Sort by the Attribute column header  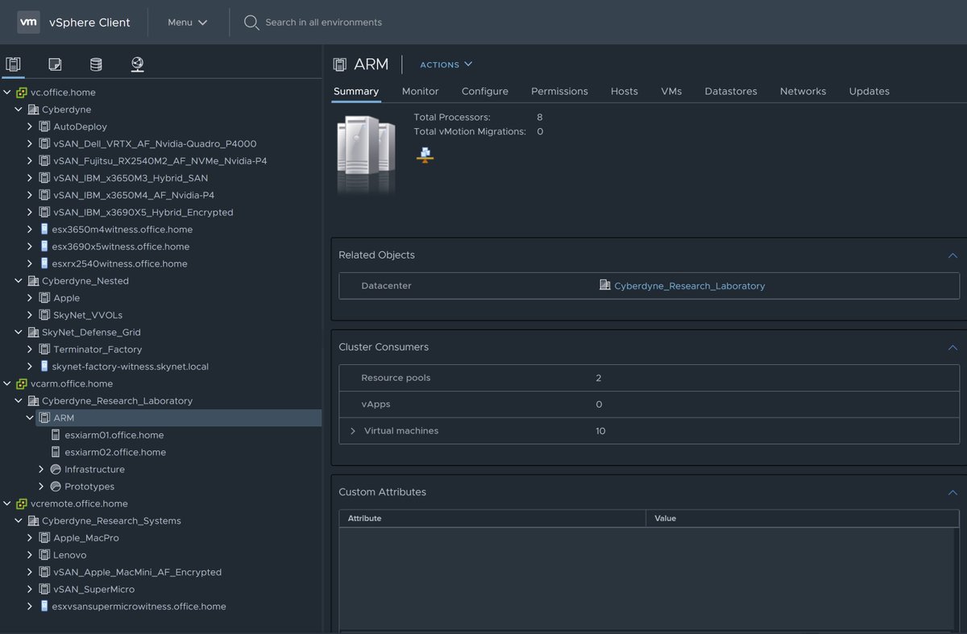(492, 518)
